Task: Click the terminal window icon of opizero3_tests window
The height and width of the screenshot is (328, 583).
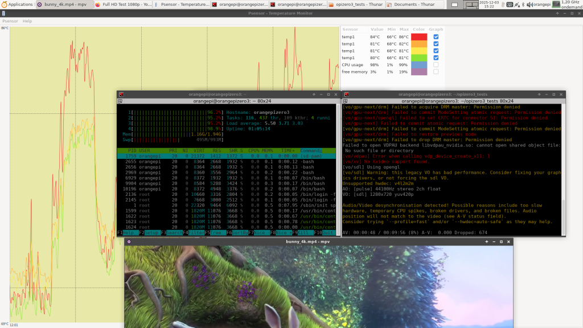Action: point(346,94)
